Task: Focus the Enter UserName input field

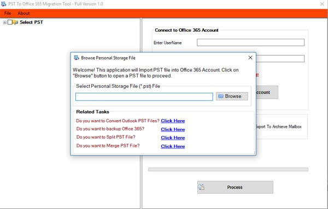Action: click(250, 43)
